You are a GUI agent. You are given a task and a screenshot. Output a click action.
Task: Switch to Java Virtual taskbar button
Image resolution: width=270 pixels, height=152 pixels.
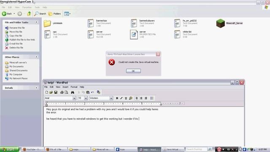[173, 149]
